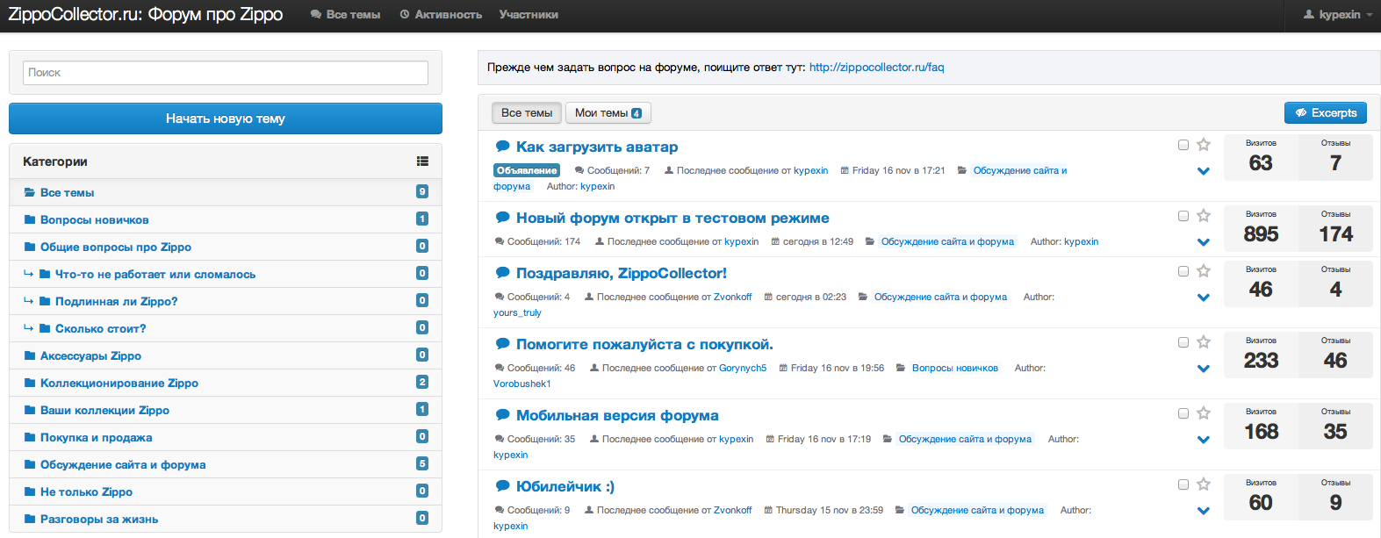This screenshot has height=538, width=1381.
Task: Star the topic 'Поздравляю, ZippoCollector!'
Action: pos(1204,271)
